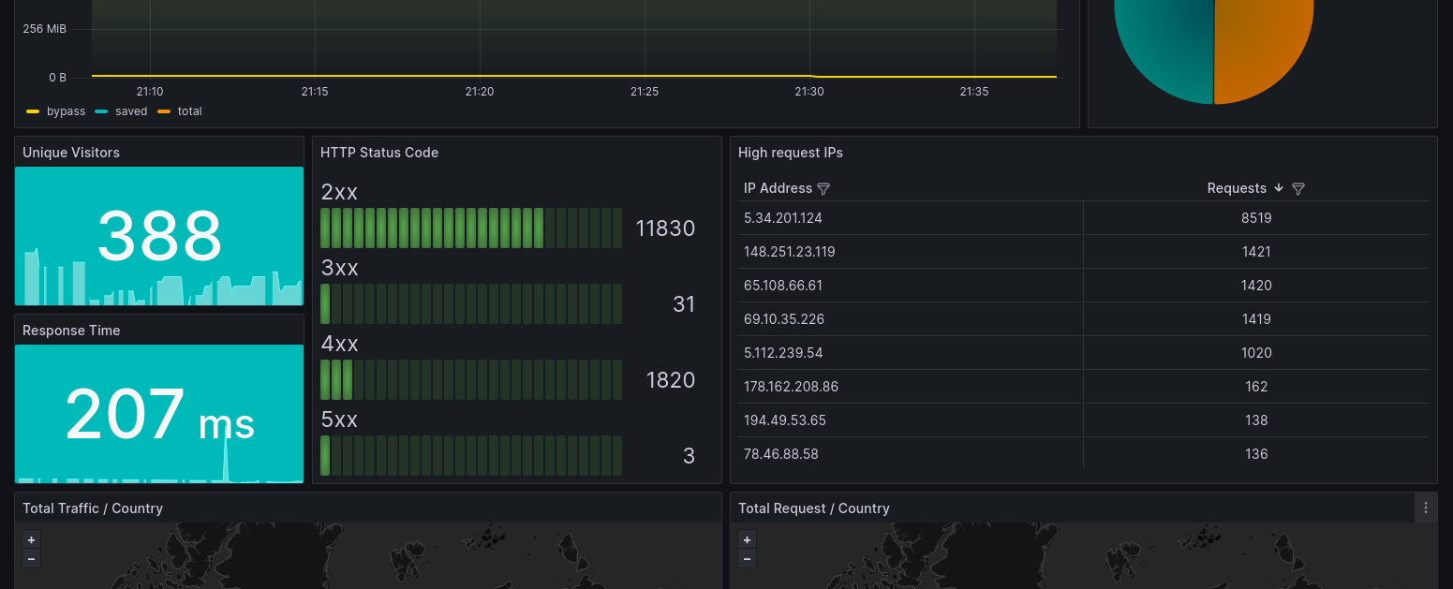Click the IP Address column header
The height and width of the screenshot is (589, 1453).
[x=778, y=188]
